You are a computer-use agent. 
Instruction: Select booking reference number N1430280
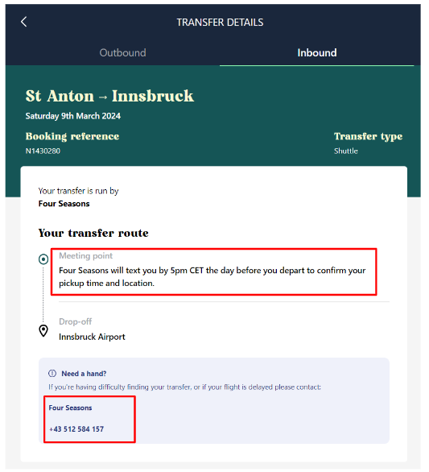pyautogui.click(x=43, y=151)
